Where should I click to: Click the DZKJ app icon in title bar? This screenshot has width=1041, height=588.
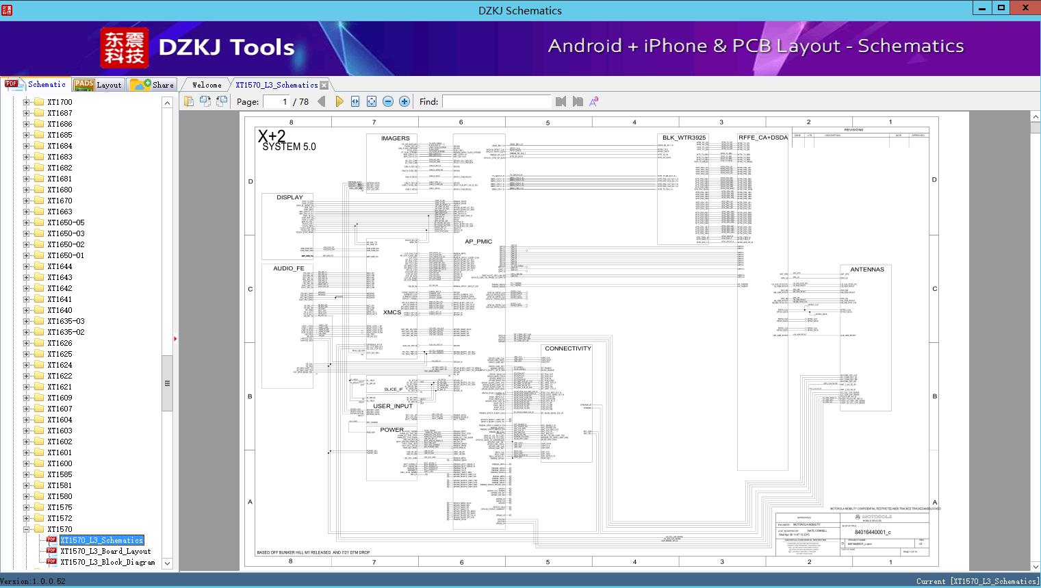coord(8,10)
